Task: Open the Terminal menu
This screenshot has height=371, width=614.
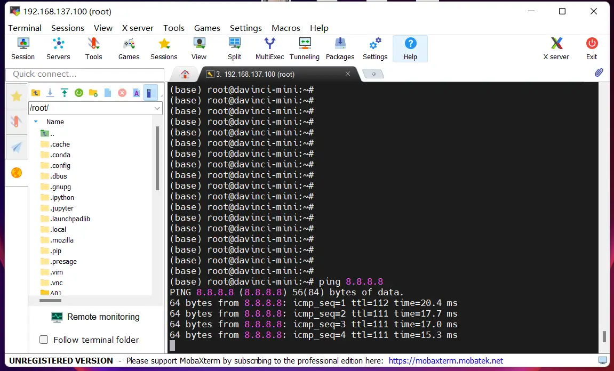Action: (x=25, y=28)
